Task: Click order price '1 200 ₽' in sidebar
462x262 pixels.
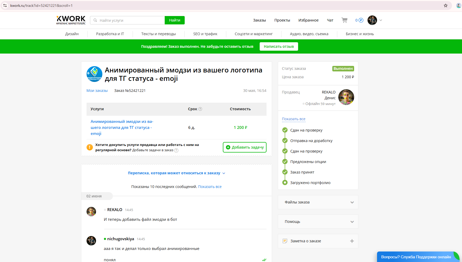Action: 348,77
